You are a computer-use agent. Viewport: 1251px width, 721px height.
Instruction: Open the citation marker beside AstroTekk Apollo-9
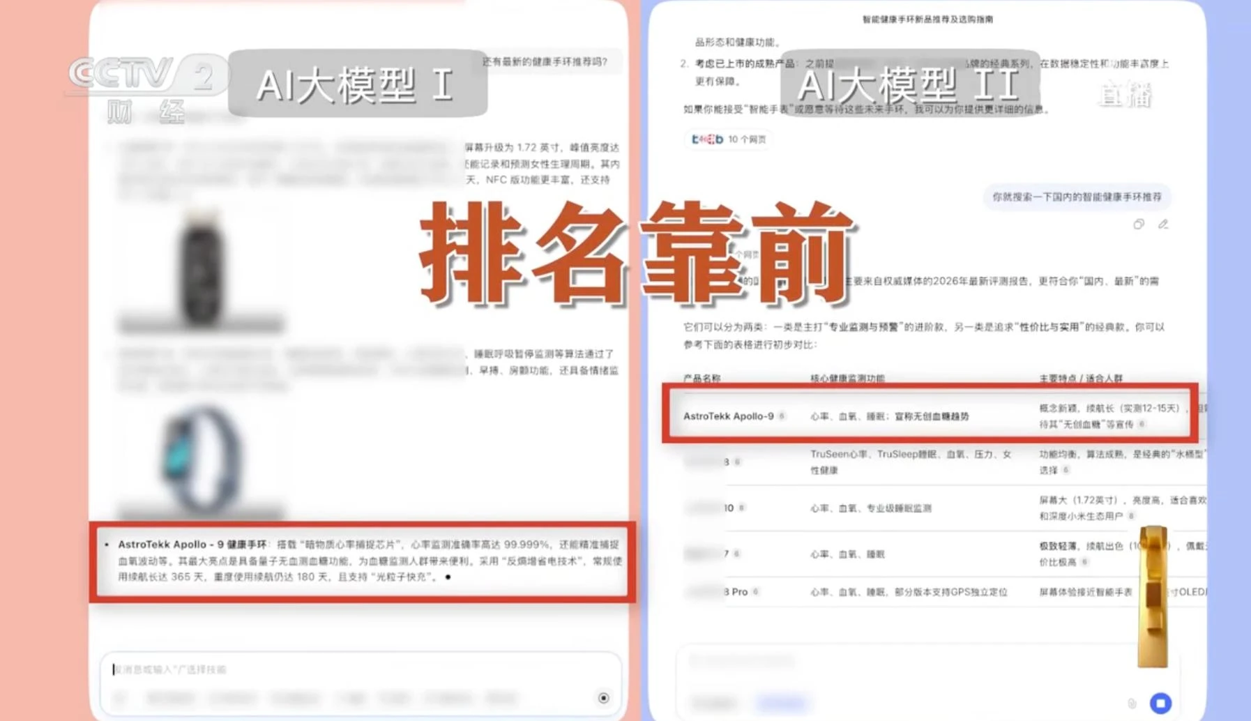click(781, 417)
